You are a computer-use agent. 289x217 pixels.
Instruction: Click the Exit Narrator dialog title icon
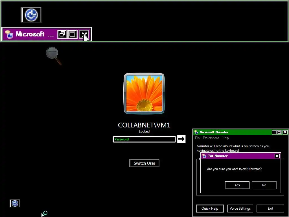pyautogui.click(x=204, y=156)
